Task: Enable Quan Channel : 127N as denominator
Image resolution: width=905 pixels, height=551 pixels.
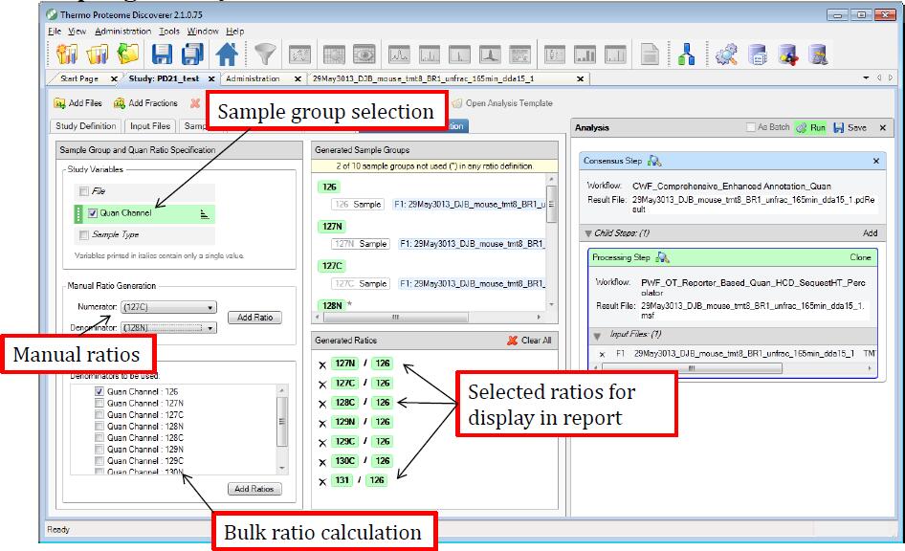Action: tap(99, 404)
